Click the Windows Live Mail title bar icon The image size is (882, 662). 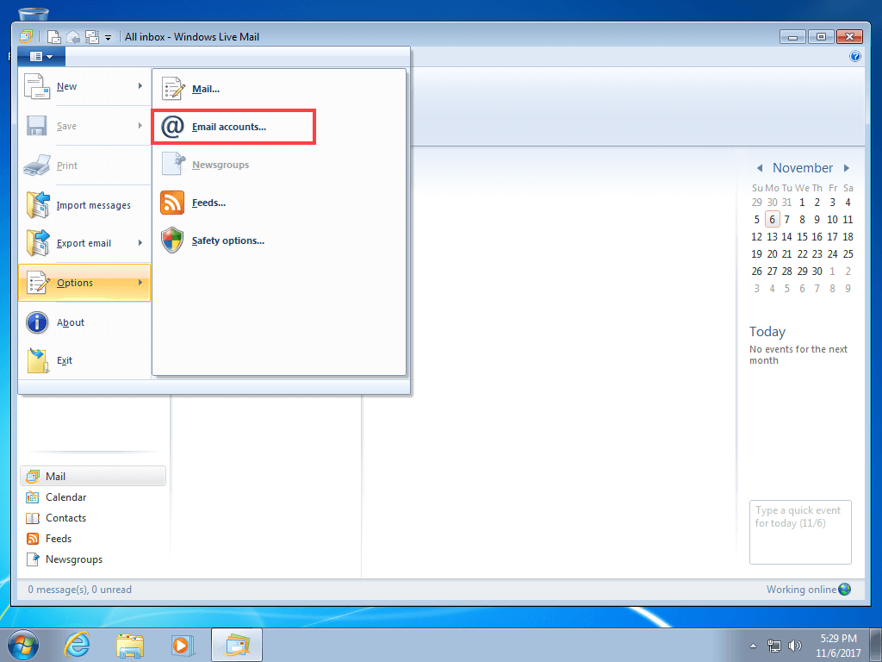coord(26,36)
